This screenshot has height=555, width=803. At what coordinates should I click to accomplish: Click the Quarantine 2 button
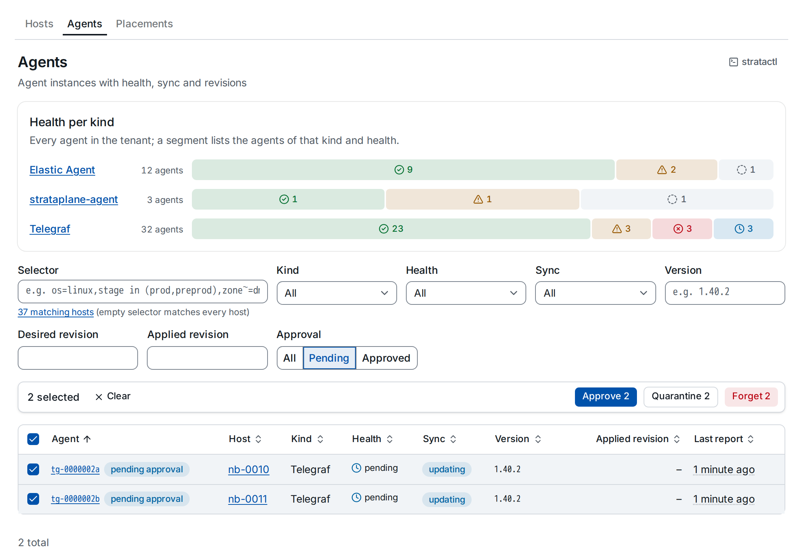pos(680,397)
